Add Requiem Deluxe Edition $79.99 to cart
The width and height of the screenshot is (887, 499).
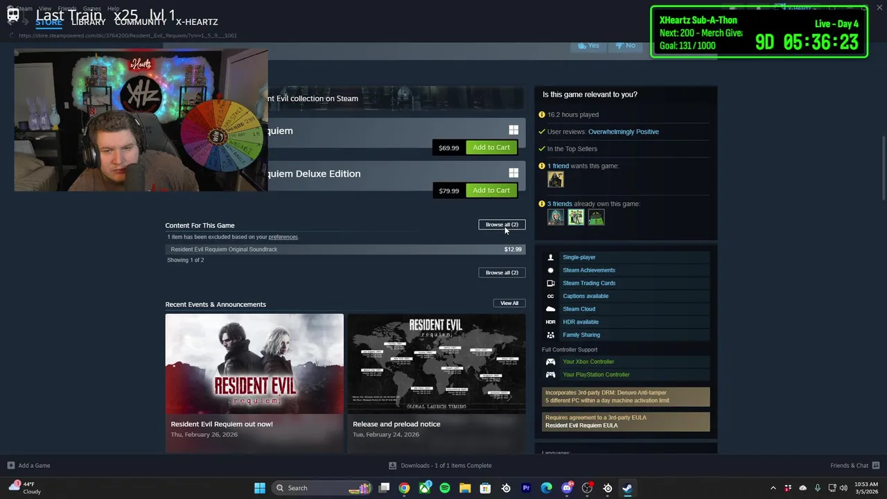click(x=491, y=191)
